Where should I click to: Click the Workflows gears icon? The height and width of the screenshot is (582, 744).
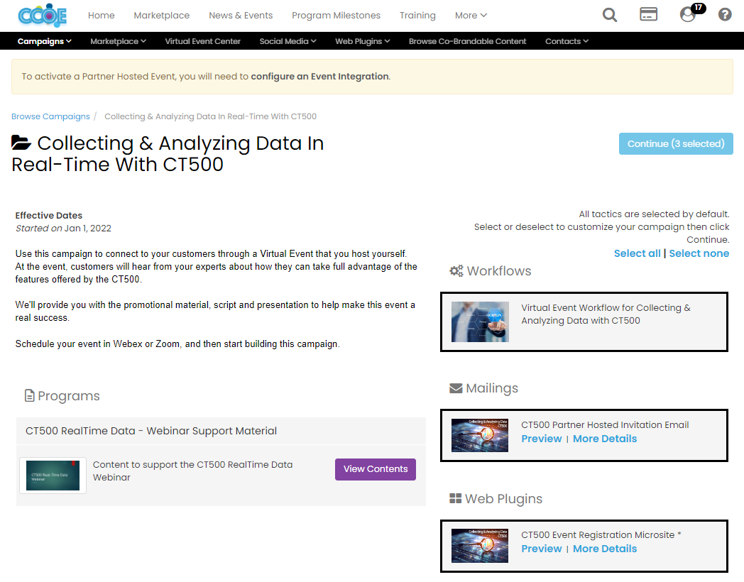(456, 271)
